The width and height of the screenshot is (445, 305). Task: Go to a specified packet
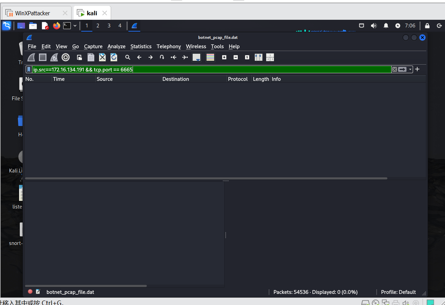[x=162, y=57]
